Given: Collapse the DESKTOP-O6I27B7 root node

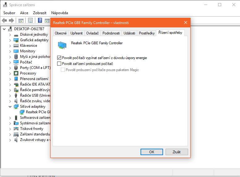Looking at the screenshot, I should click(4, 29).
